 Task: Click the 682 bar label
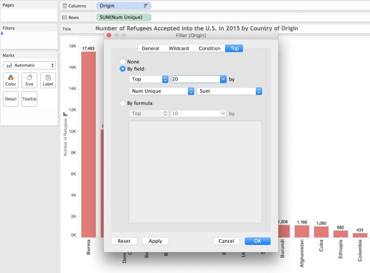pyautogui.click(x=340, y=227)
